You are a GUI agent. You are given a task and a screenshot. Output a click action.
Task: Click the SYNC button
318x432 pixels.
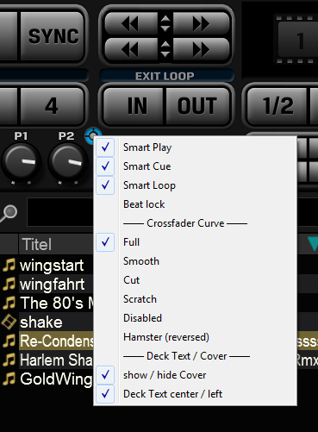click(53, 36)
